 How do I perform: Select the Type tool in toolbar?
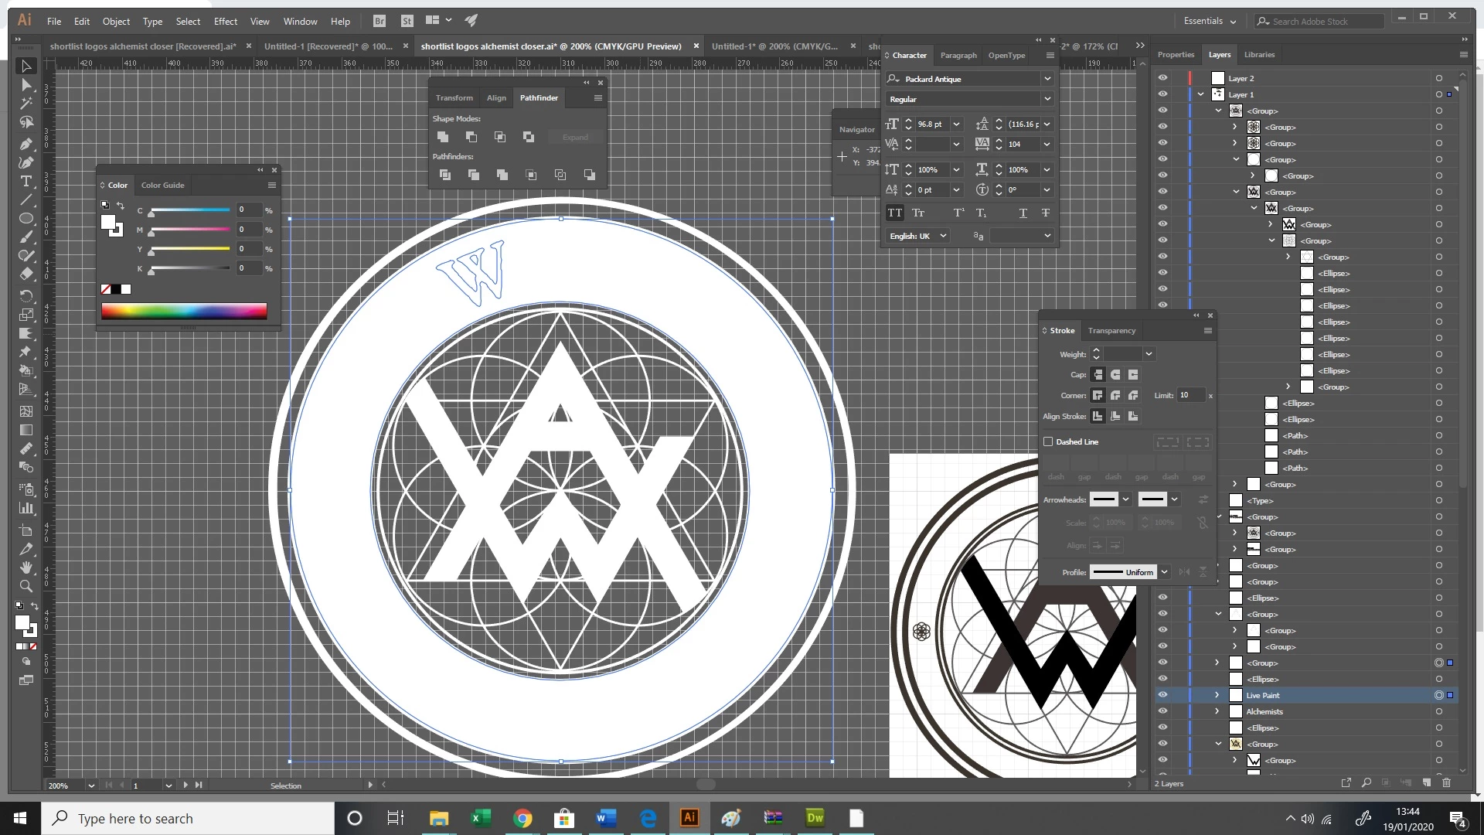coord(26,181)
